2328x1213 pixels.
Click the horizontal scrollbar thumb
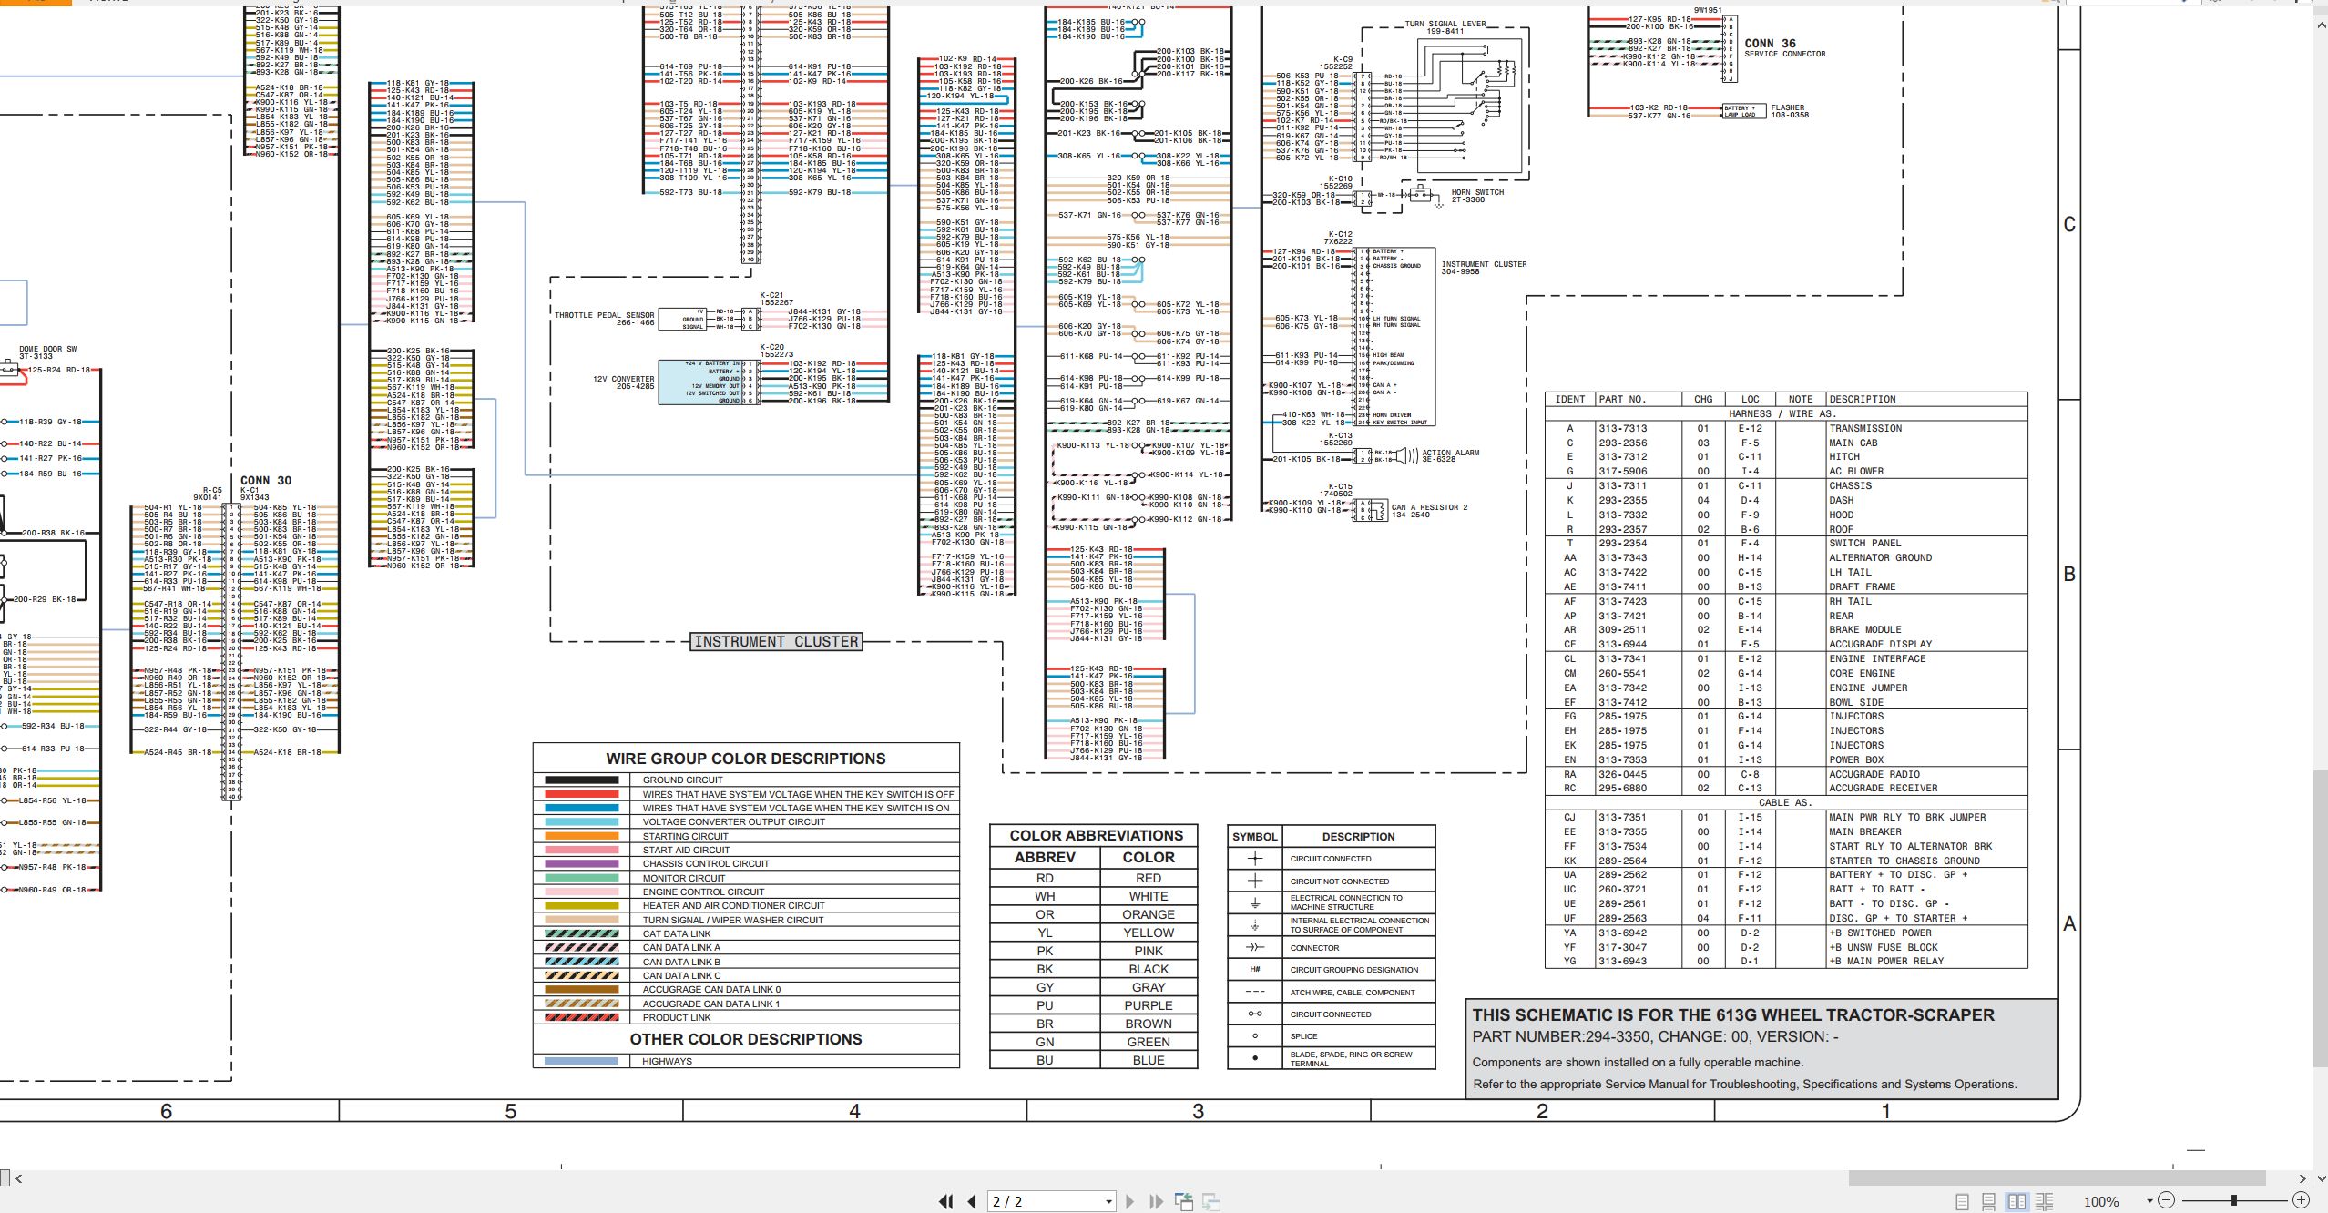tap(2057, 1178)
